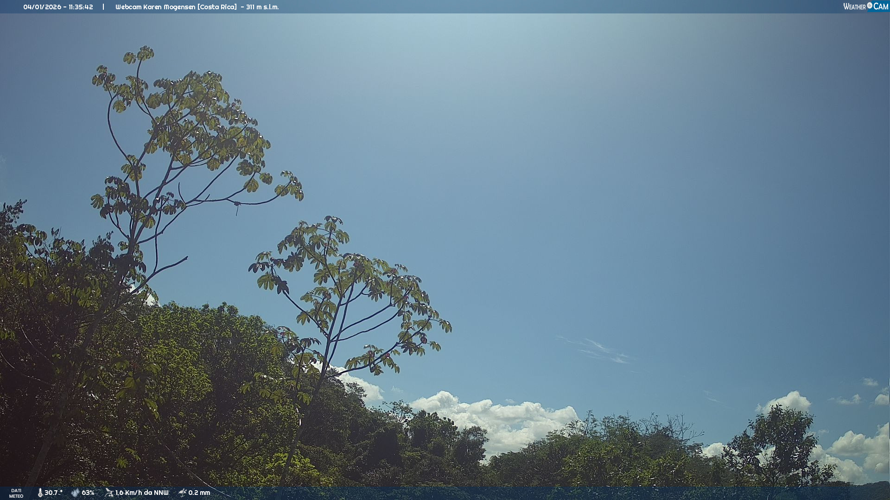Click the thermometer temperature icon
Image resolution: width=890 pixels, height=500 pixels.
point(40,493)
